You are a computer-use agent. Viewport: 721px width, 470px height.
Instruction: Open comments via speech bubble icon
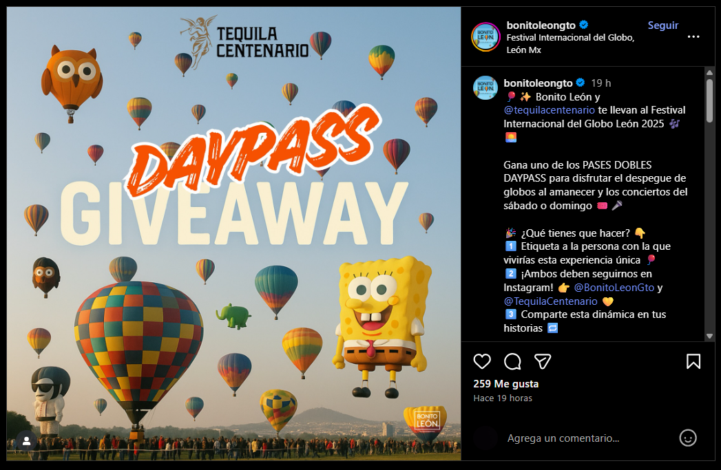pos(512,361)
